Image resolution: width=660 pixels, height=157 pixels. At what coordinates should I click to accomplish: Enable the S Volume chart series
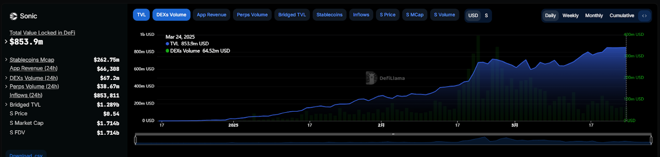click(x=444, y=15)
